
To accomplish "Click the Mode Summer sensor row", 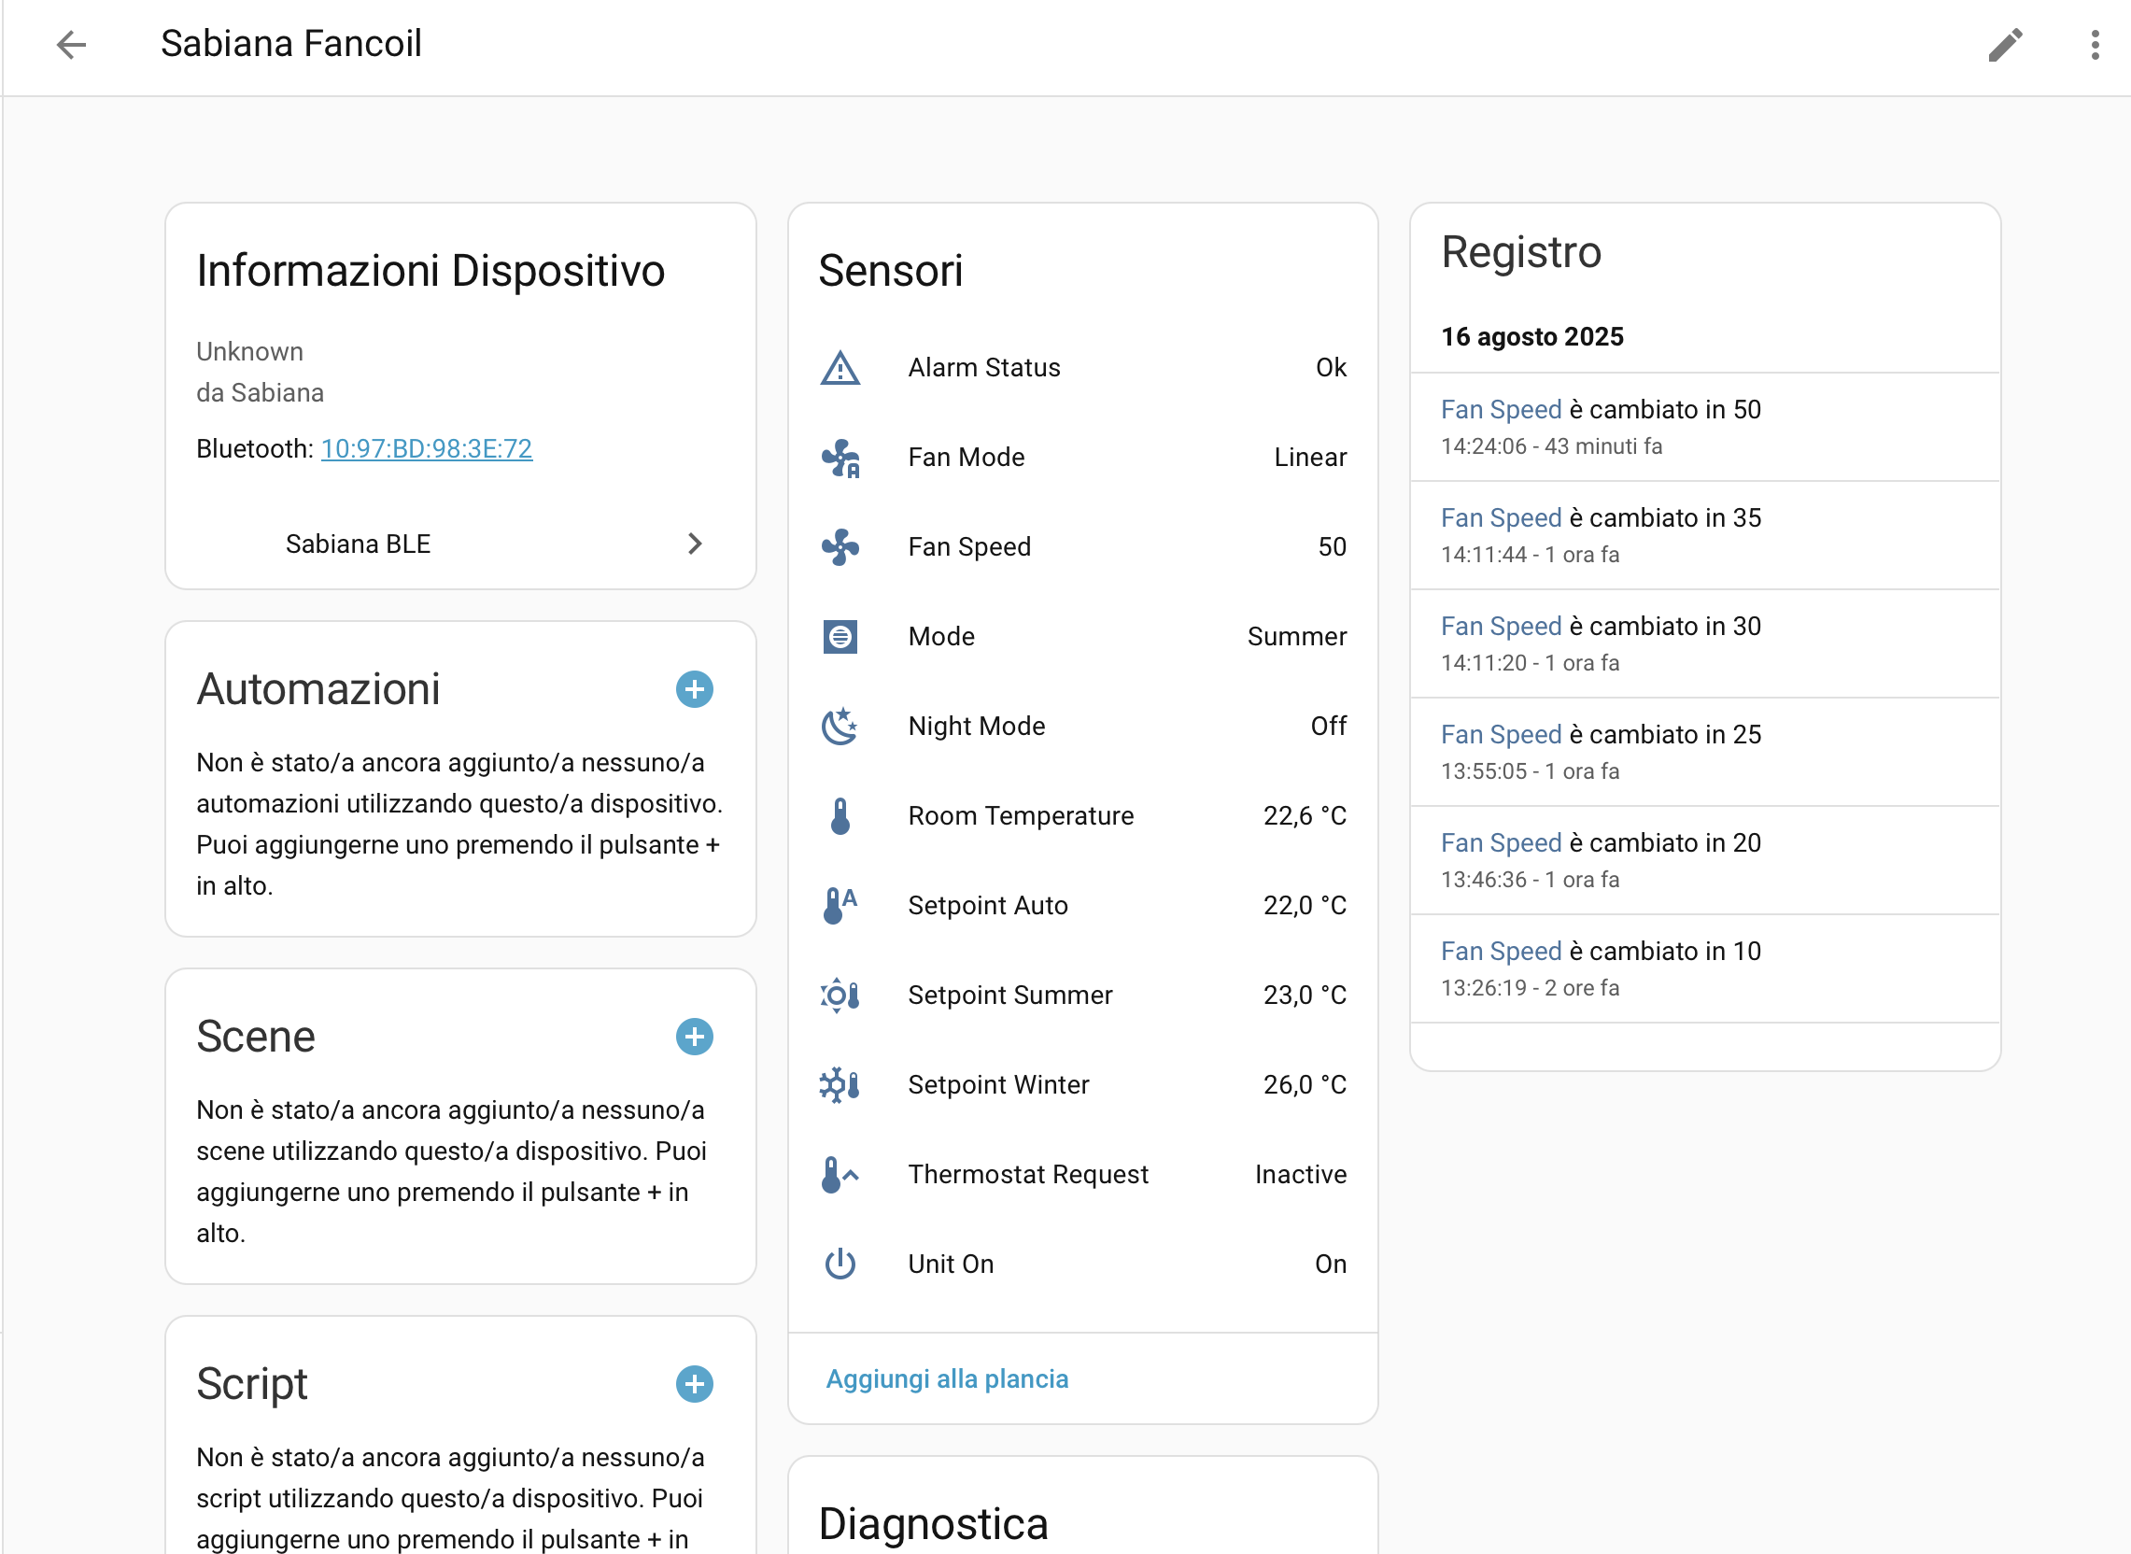I will 1081,637.
